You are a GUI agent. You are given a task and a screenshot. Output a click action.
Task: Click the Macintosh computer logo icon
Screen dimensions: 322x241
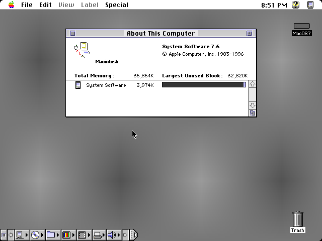[82, 50]
